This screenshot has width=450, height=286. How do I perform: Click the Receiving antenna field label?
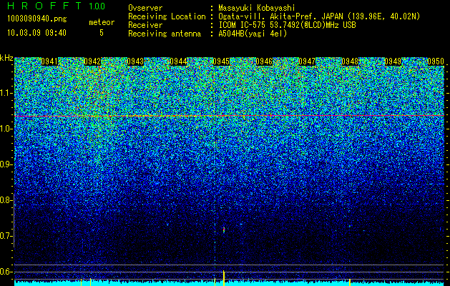pyautogui.click(x=165, y=34)
